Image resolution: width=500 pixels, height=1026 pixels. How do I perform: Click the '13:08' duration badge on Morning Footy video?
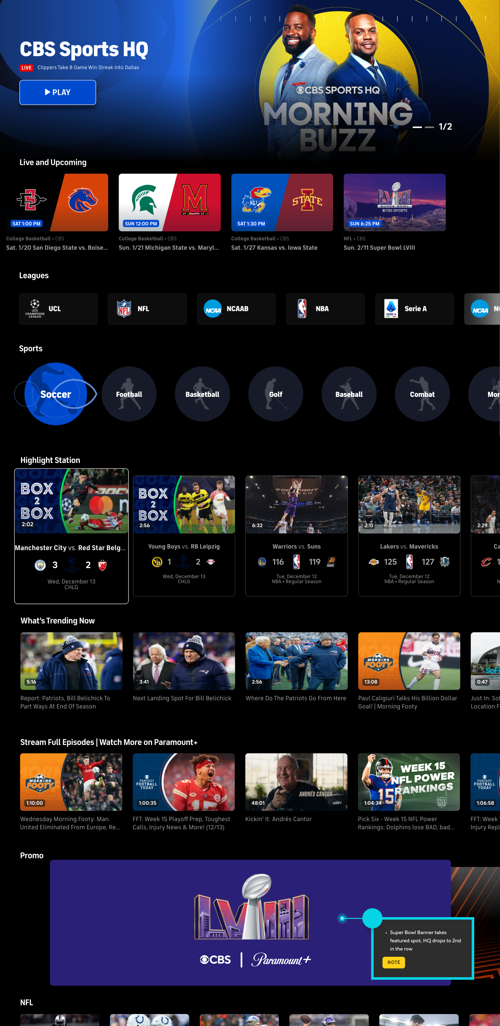pos(371,682)
